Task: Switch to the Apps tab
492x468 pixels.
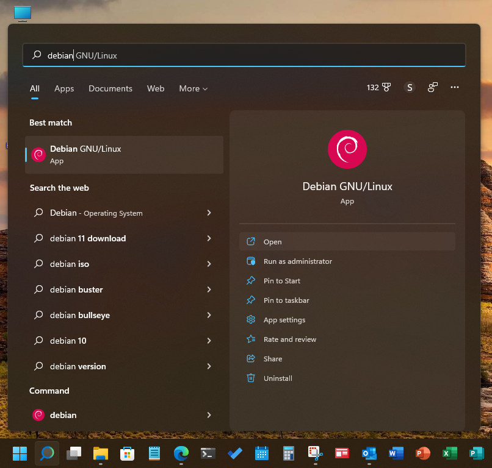Action: click(64, 88)
